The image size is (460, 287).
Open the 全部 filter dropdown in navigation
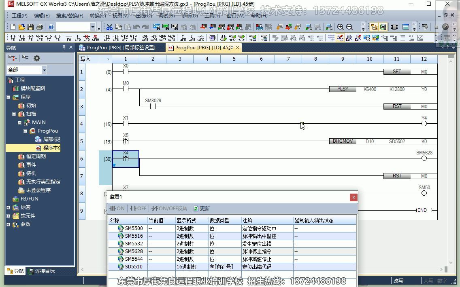44,70
